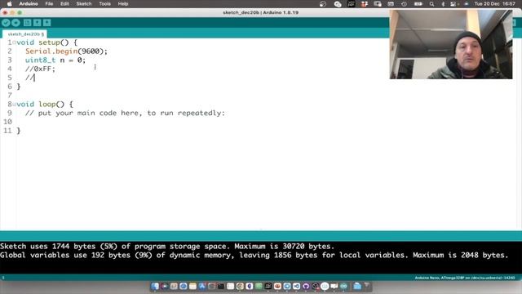
Task: Click the New sketch toolbar icon
Action: pos(27,23)
